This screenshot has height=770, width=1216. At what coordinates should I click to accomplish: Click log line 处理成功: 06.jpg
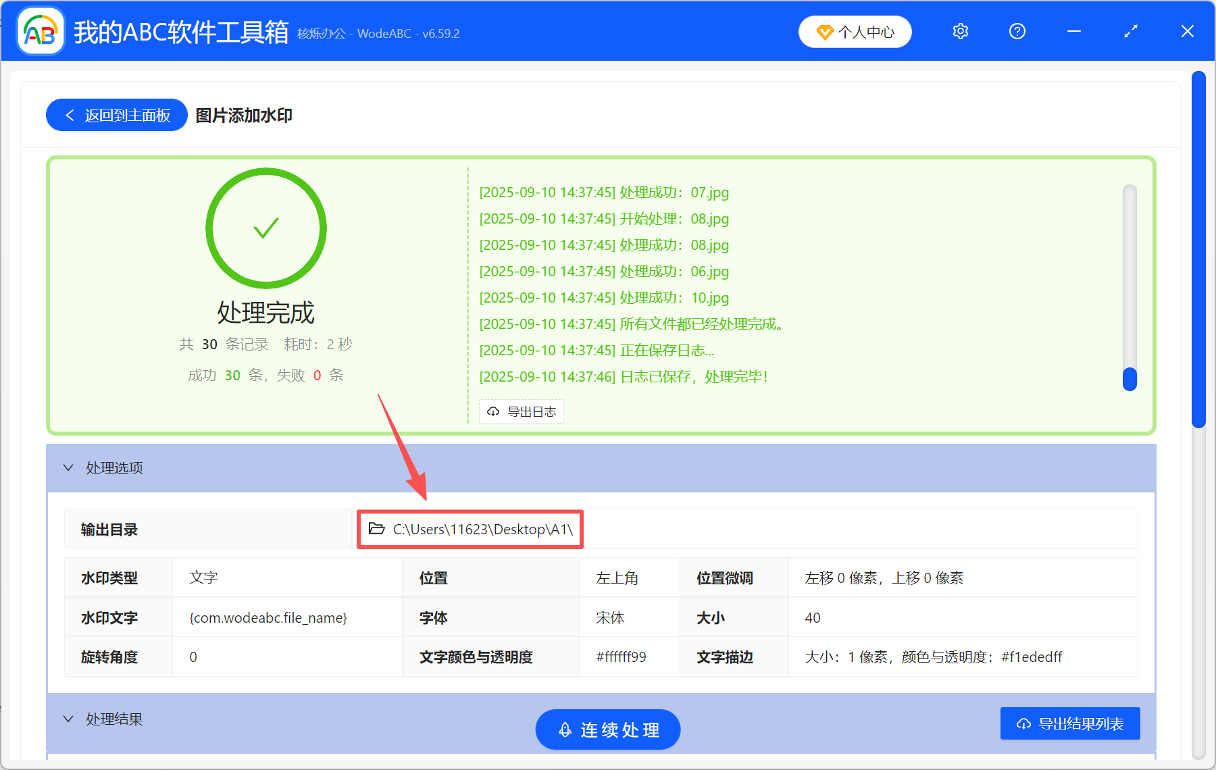pos(604,272)
